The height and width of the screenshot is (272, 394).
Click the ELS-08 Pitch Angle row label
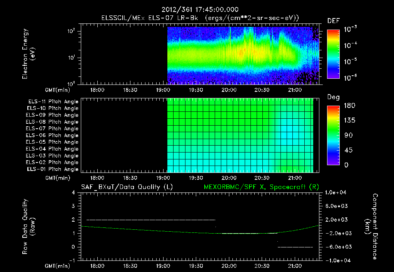[52, 122]
